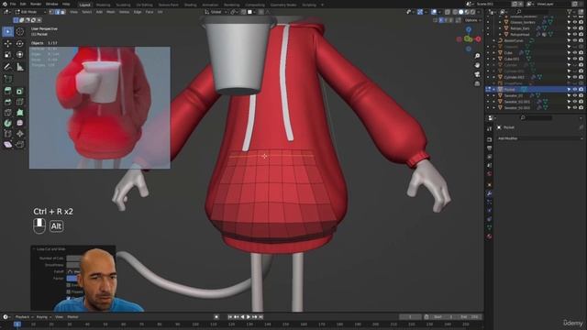Select the Cursor tool in the toolbar

pyautogui.click(x=20, y=32)
